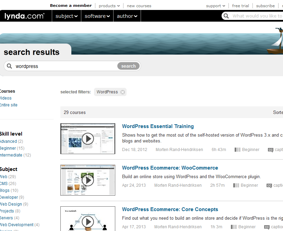This screenshot has width=283, height=231.
Task: Click the free trial link
Action: click(x=240, y=6)
